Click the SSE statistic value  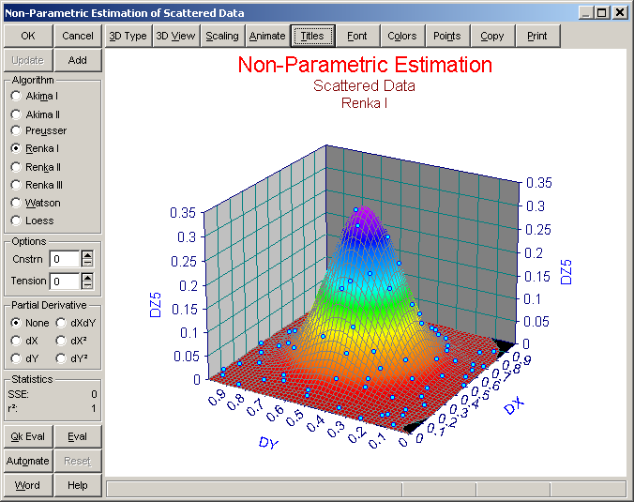[94, 394]
